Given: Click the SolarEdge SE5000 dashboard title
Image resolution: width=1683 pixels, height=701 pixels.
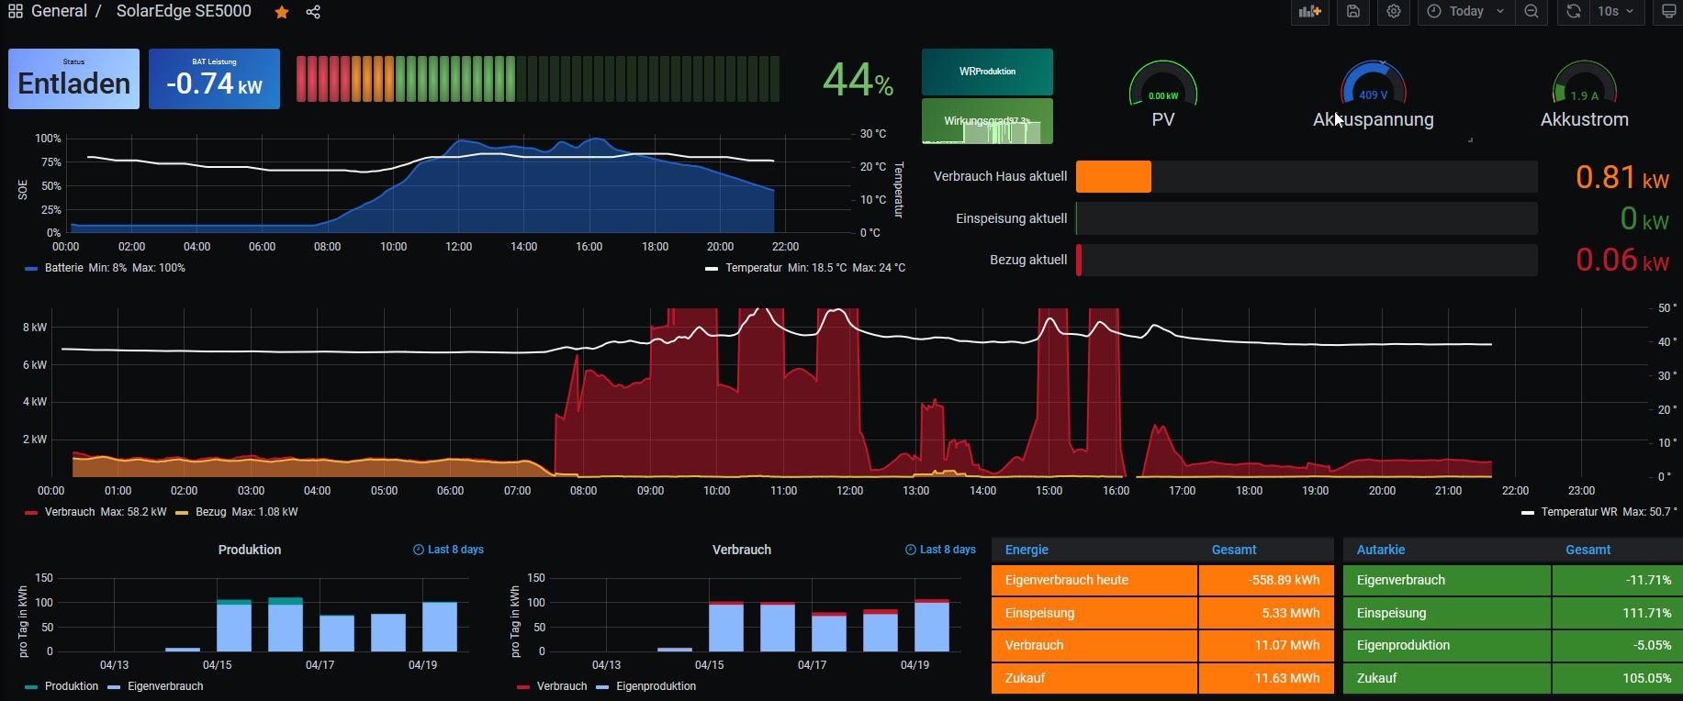Looking at the screenshot, I should (184, 12).
